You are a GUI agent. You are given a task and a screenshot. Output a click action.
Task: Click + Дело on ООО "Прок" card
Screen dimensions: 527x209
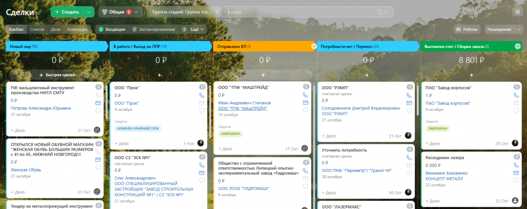point(121,144)
